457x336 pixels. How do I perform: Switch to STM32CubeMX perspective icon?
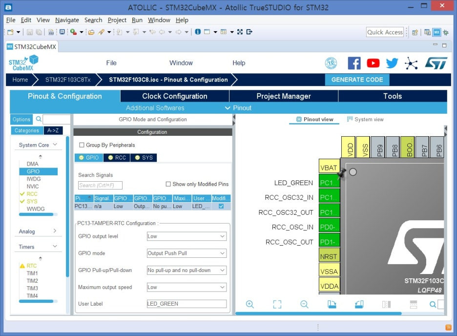436,32
